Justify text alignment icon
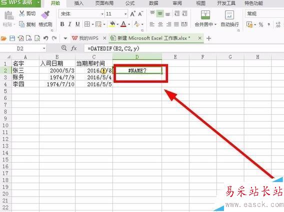This screenshot has height=212, width=284. (x=176, y=24)
